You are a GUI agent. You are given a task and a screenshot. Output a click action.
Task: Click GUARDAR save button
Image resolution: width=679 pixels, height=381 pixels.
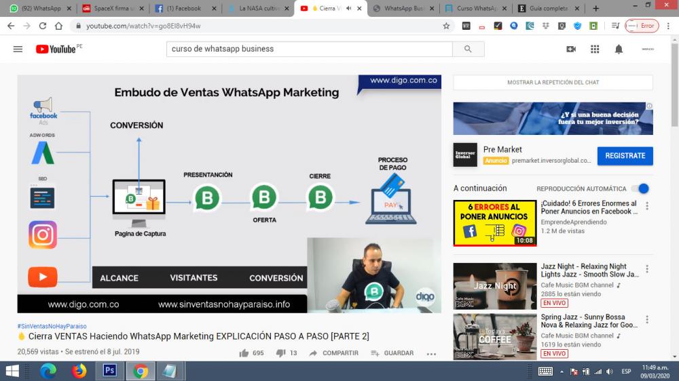coord(392,353)
